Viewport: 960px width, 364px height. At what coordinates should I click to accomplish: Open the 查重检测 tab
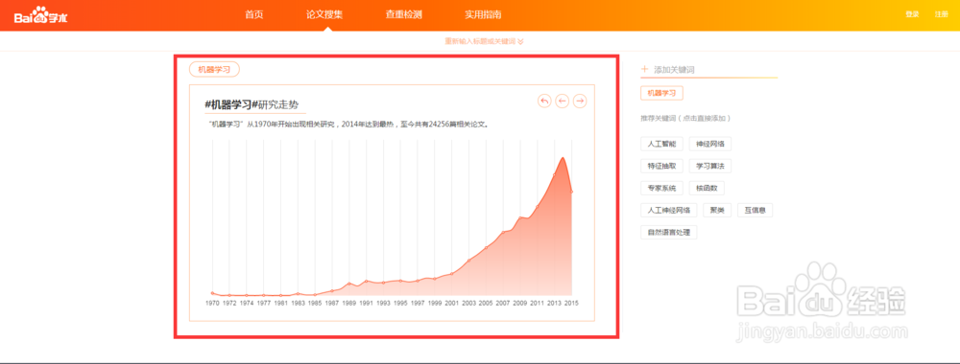point(403,14)
